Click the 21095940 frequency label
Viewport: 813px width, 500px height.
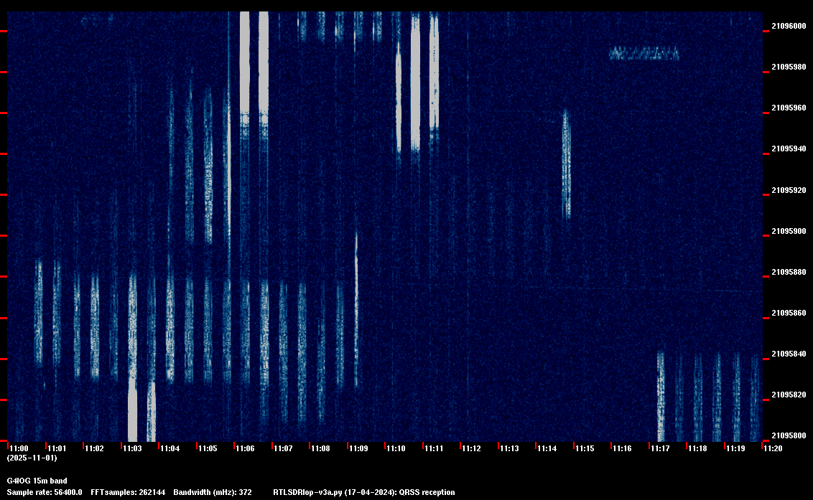(x=789, y=148)
